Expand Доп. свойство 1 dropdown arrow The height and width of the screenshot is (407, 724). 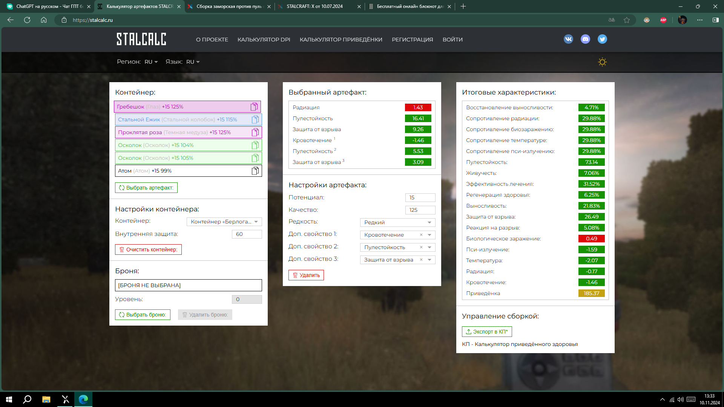point(429,235)
